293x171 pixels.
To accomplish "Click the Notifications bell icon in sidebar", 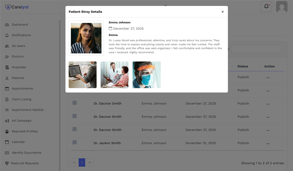I will 7,35.
